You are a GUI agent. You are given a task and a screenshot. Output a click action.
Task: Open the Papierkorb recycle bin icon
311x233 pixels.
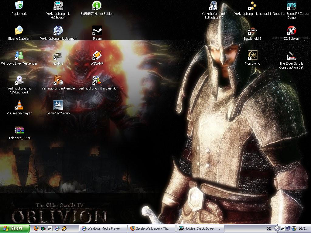click(19, 5)
